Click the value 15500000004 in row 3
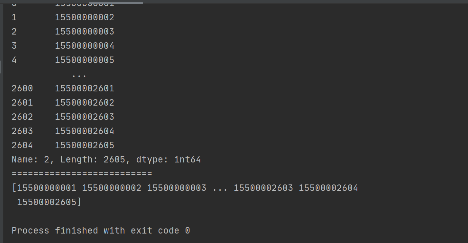This screenshot has height=243, width=468. (x=84, y=46)
